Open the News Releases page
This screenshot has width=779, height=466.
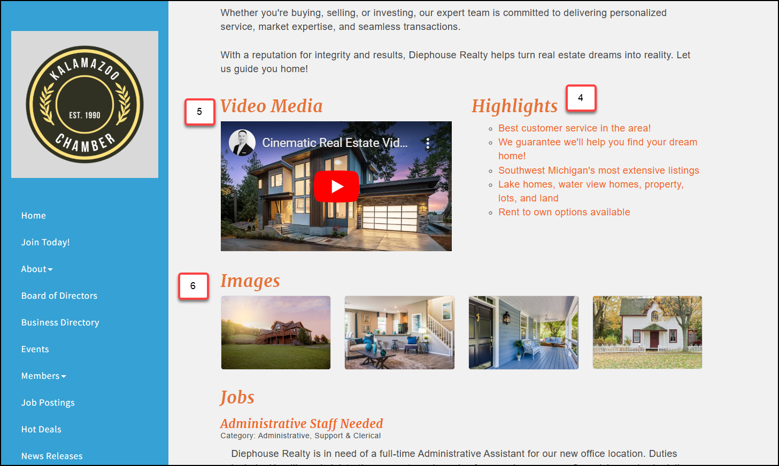pos(52,456)
